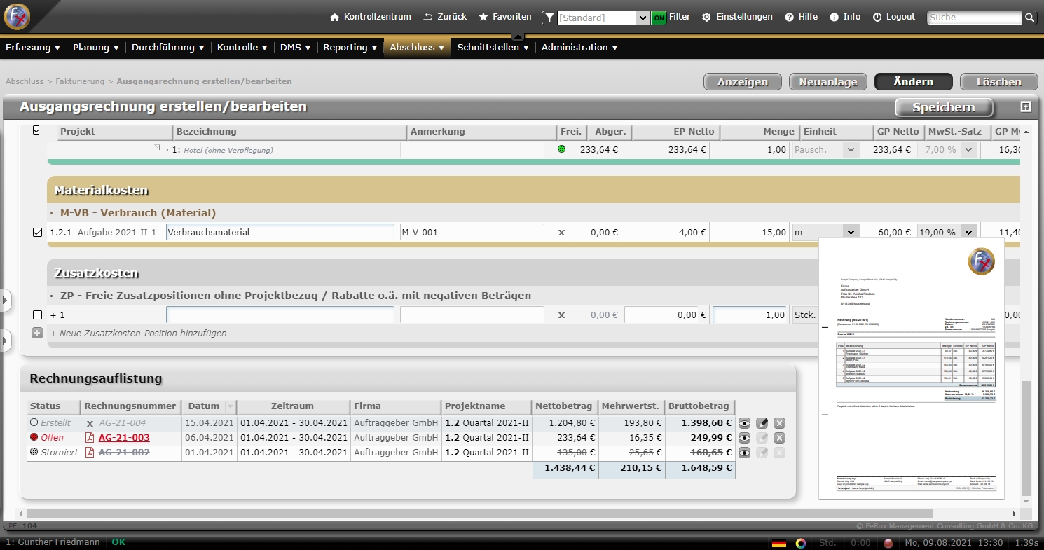Viewport: 1044px width, 550px height.
Task: Expand the panel with the plus box icon
Action: 1026,107
